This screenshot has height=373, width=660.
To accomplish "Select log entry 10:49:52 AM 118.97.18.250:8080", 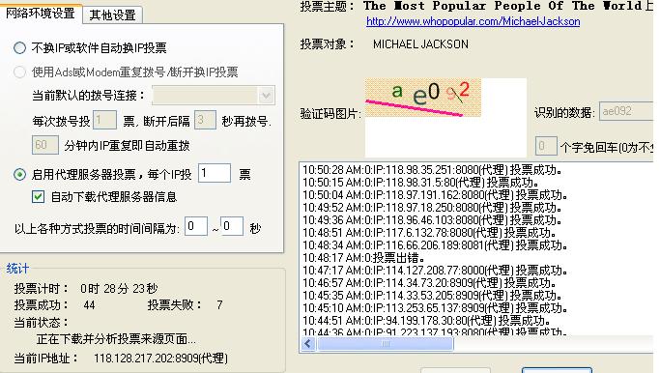I will tap(432, 208).
